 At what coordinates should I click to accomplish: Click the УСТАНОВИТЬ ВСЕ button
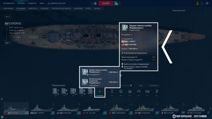point(154,85)
